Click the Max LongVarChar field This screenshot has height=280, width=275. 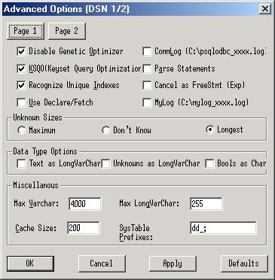206,203
